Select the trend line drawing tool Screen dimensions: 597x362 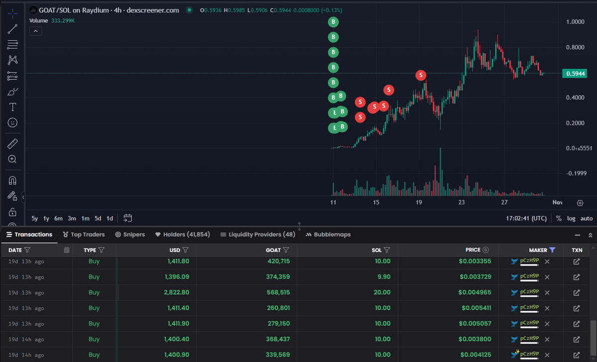[12, 29]
